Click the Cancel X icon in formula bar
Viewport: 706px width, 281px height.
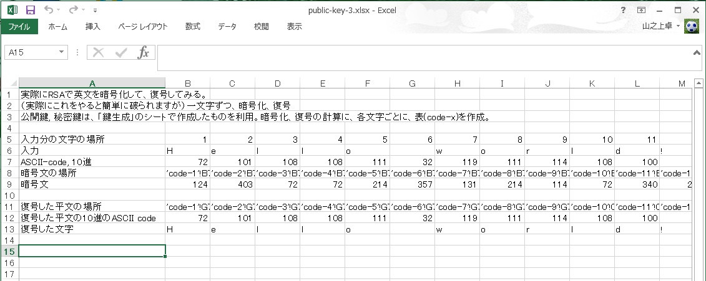98,52
